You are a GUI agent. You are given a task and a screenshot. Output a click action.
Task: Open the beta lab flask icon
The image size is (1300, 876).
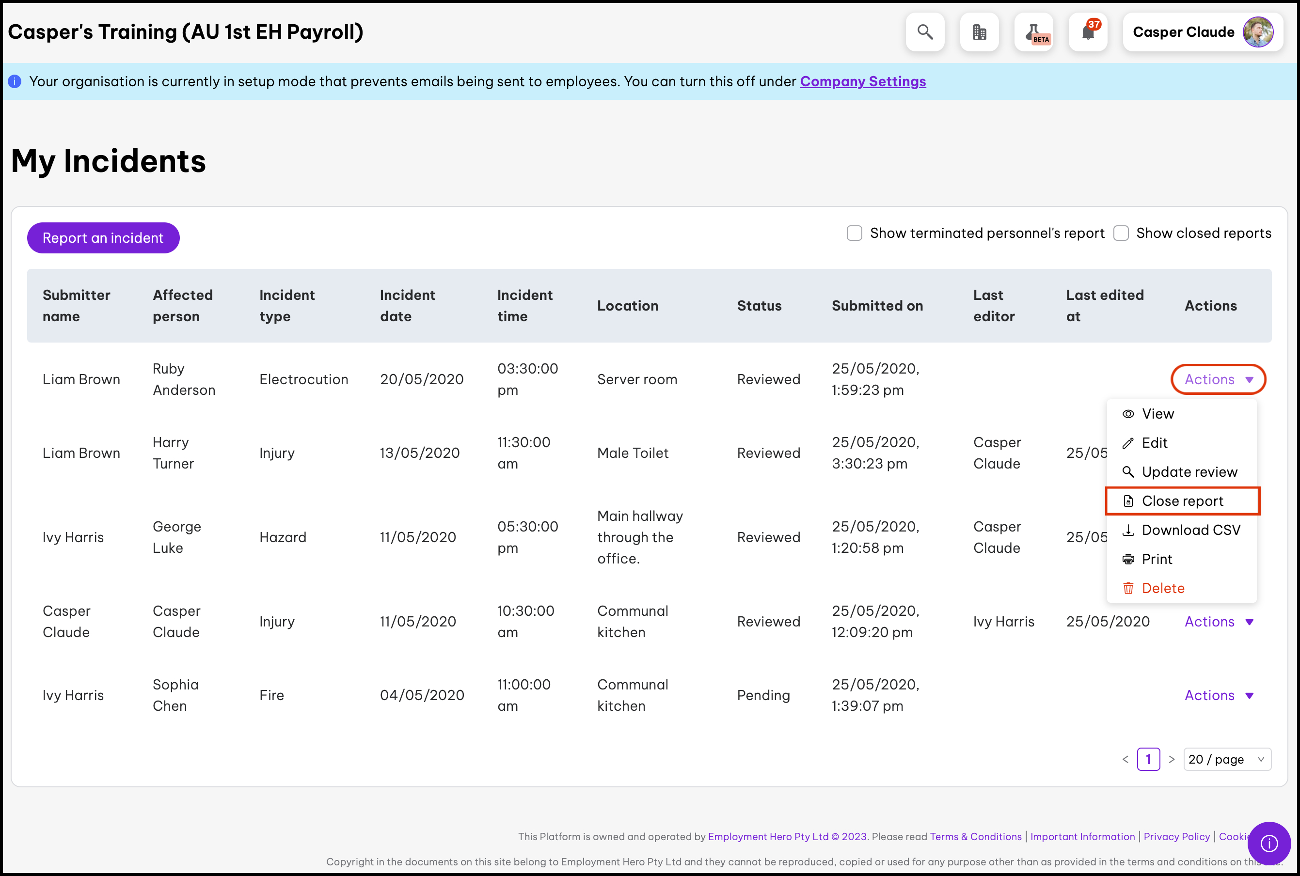click(x=1033, y=32)
